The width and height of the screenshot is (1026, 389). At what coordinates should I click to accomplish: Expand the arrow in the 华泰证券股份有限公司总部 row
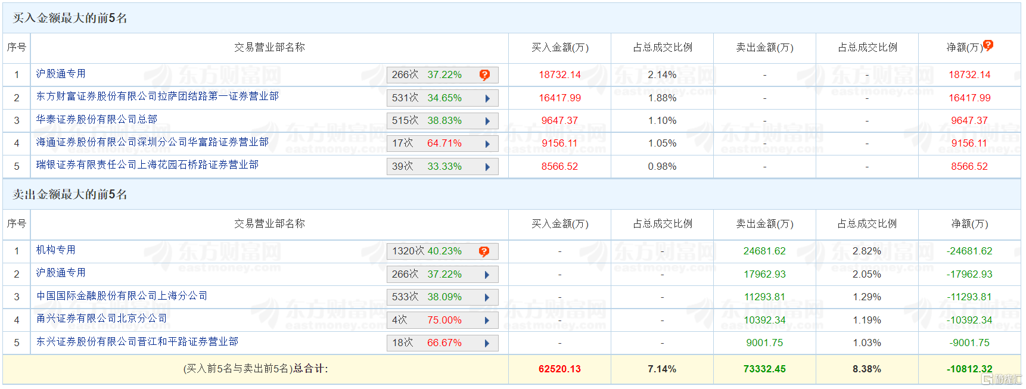point(487,121)
